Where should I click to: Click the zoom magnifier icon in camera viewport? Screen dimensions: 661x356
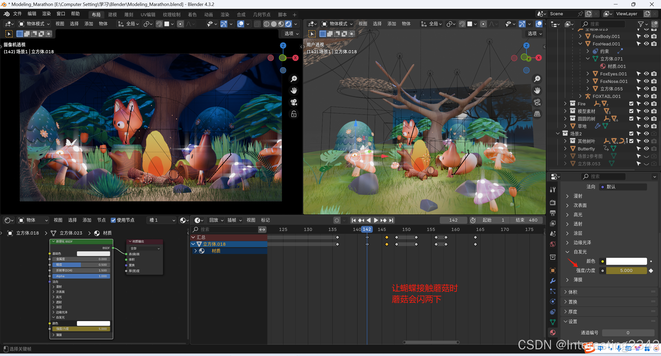[x=294, y=79]
